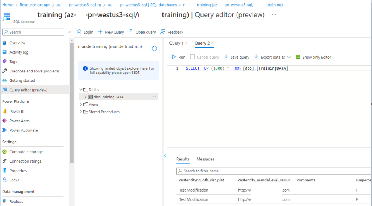
Task: Click the Diagnose and solve problems wrench icon
Action: (4, 71)
